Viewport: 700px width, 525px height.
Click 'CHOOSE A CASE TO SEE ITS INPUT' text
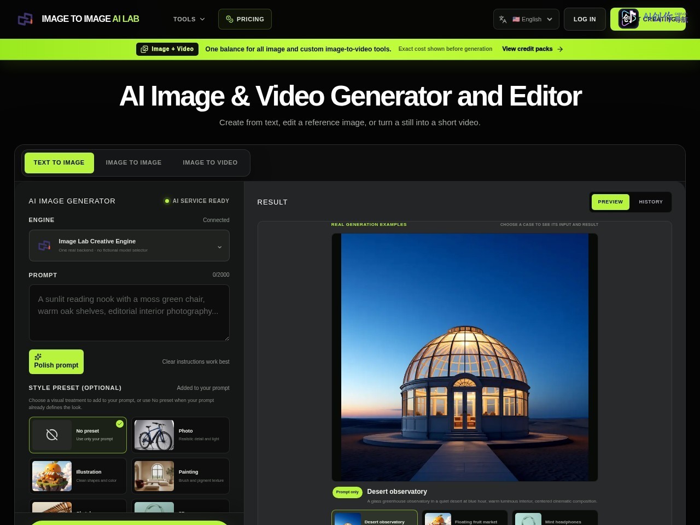point(549,225)
